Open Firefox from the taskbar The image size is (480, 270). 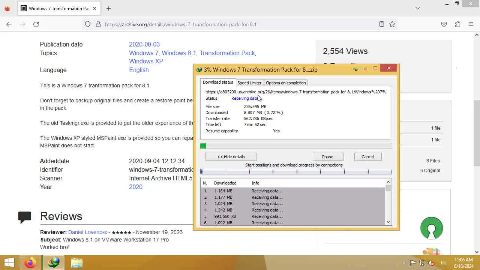pos(30,263)
